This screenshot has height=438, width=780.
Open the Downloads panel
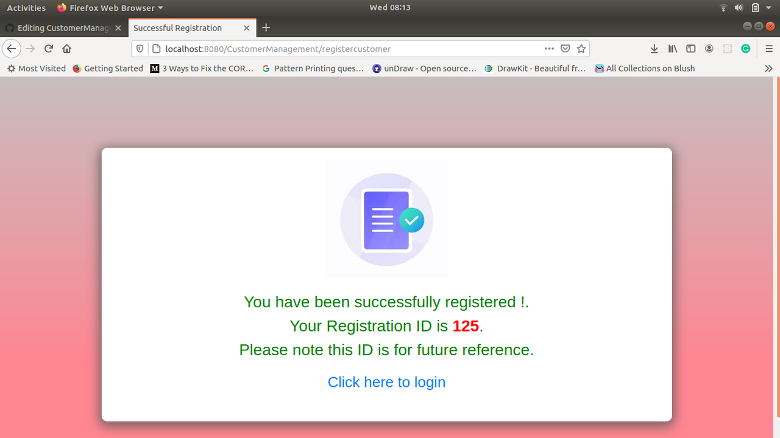tap(654, 49)
